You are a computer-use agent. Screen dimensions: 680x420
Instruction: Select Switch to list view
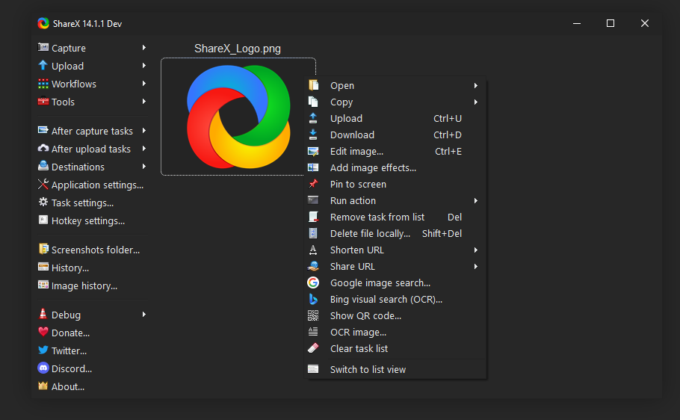click(x=395, y=369)
